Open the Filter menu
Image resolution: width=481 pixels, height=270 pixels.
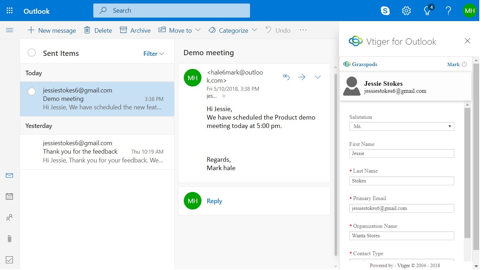[x=154, y=54]
